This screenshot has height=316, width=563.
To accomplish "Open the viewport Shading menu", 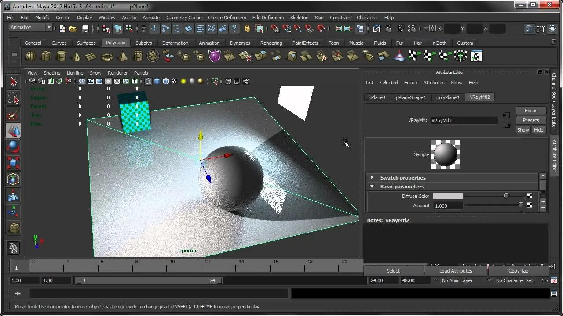I will tap(52, 73).
